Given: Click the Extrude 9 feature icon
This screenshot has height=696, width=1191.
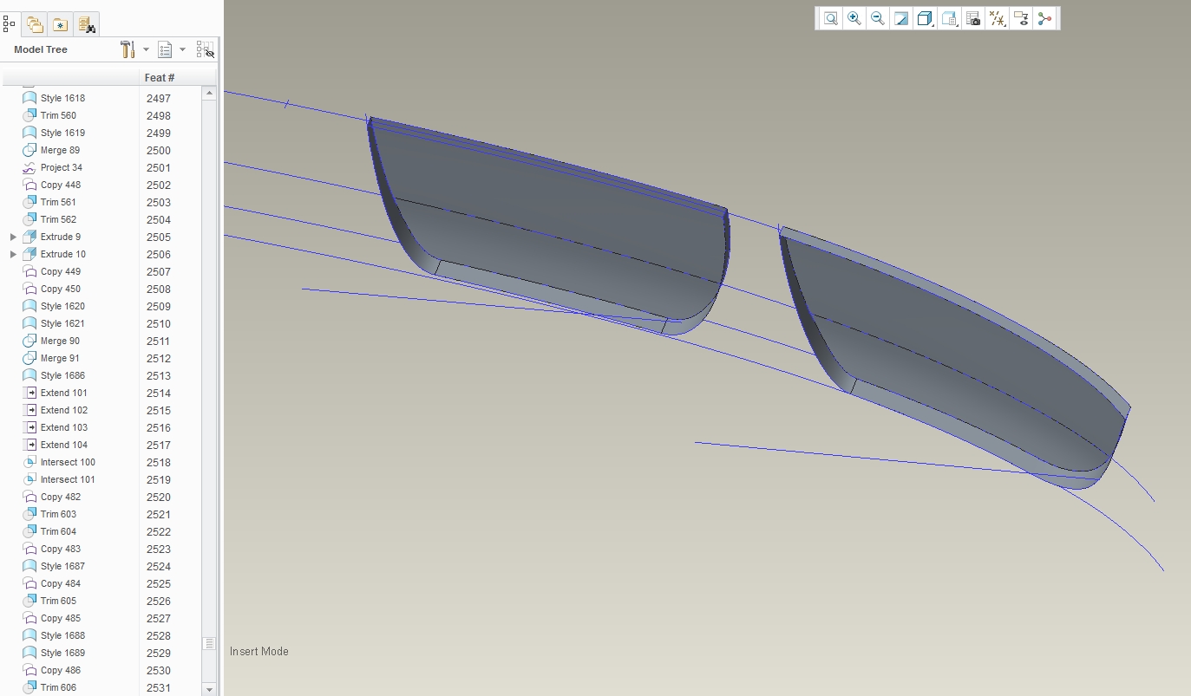Looking at the screenshot, I should [29, 237].
